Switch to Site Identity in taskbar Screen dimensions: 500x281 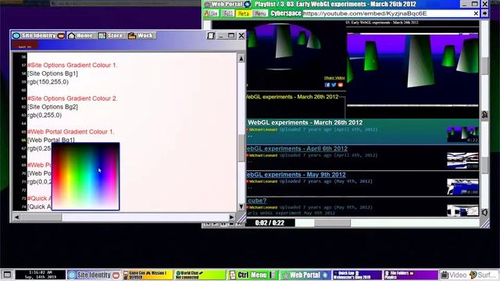pos(94,275)
